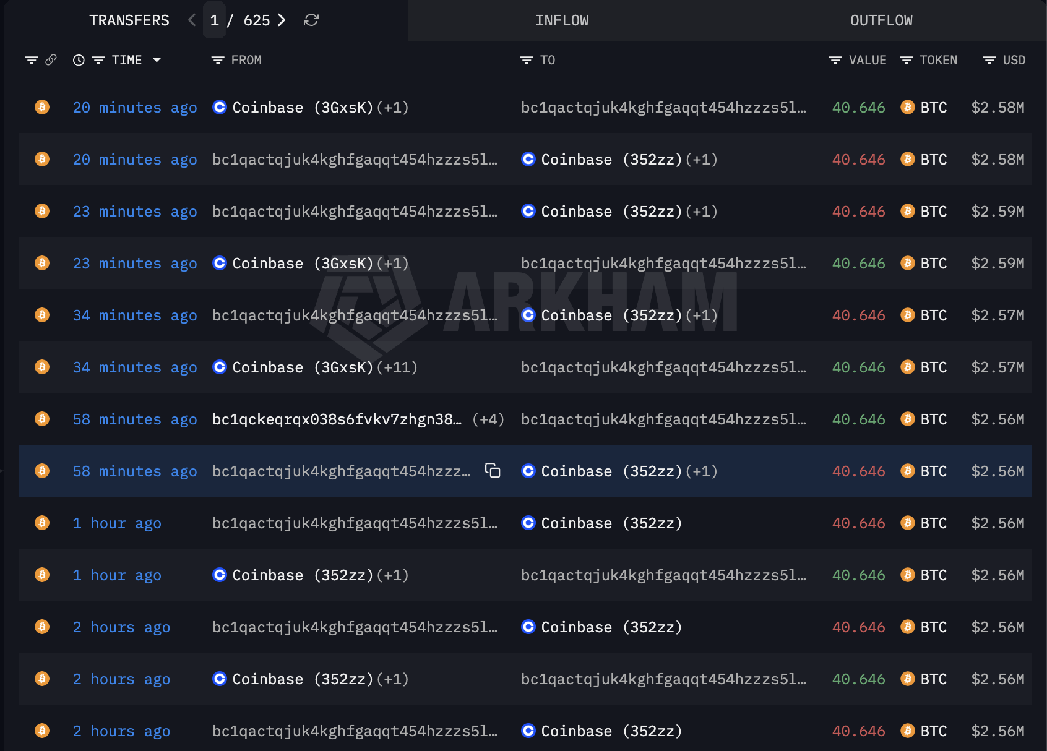This screenshot has height=751, width=1047.
Task: Open the TIME column filter
Action: 98,60
